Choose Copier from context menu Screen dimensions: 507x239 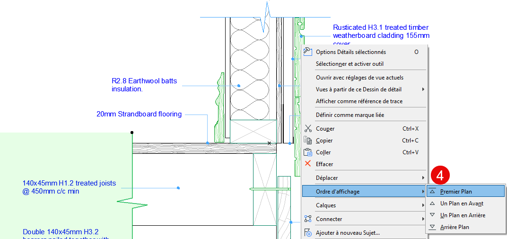point(364,141)
